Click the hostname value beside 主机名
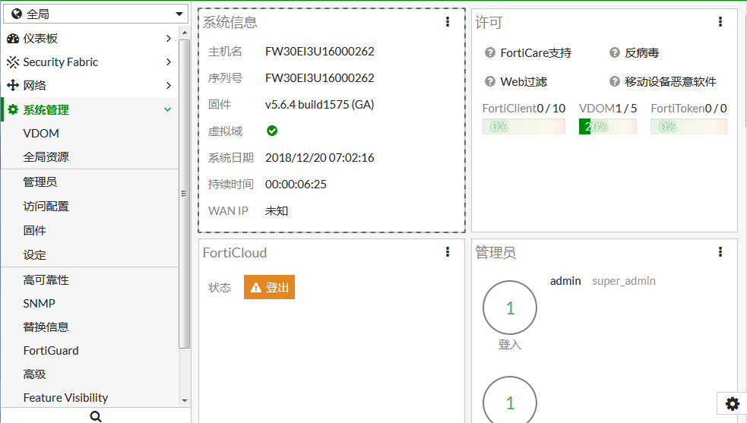This screenshot has width=747, height=423. pos(320,52)
